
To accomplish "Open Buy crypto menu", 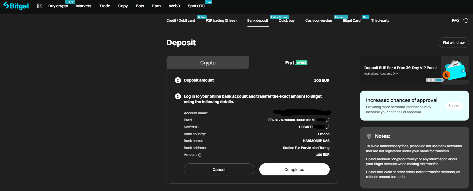I will pos(58,6).
